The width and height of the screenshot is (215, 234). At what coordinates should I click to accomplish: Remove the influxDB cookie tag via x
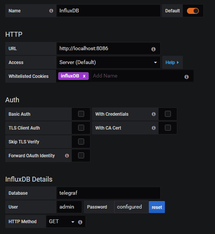tap(84, 76)
